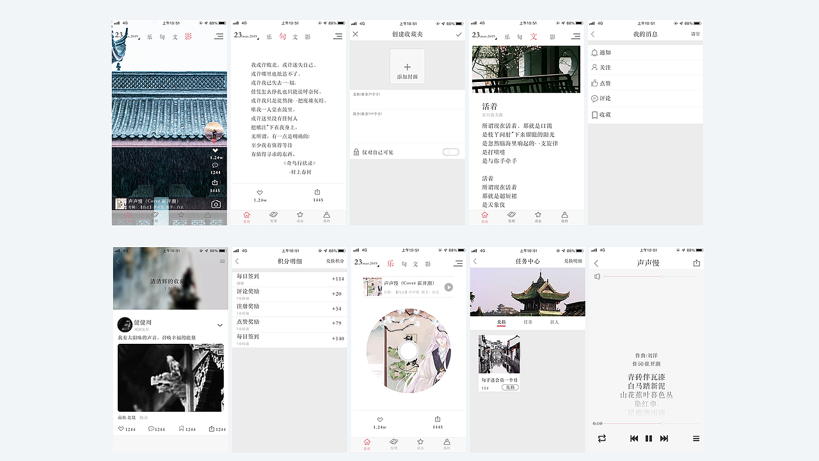This screenshot has width=819, height=461.
Task: Share the 村上春树 quote using its share icon
Action: (x=317, y=192)
